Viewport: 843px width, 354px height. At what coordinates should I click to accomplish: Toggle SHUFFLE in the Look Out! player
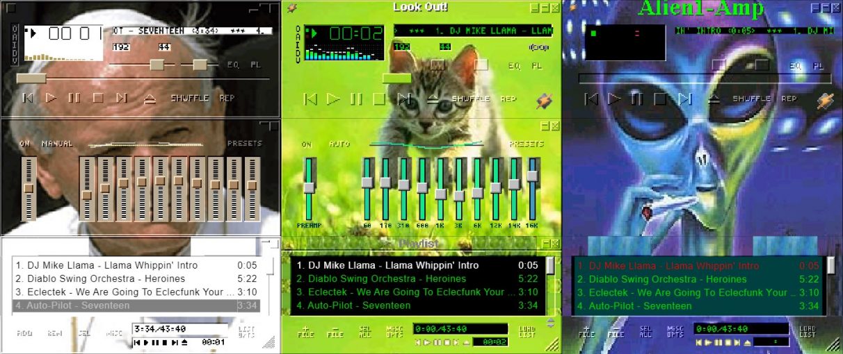(x=471, y=99)
